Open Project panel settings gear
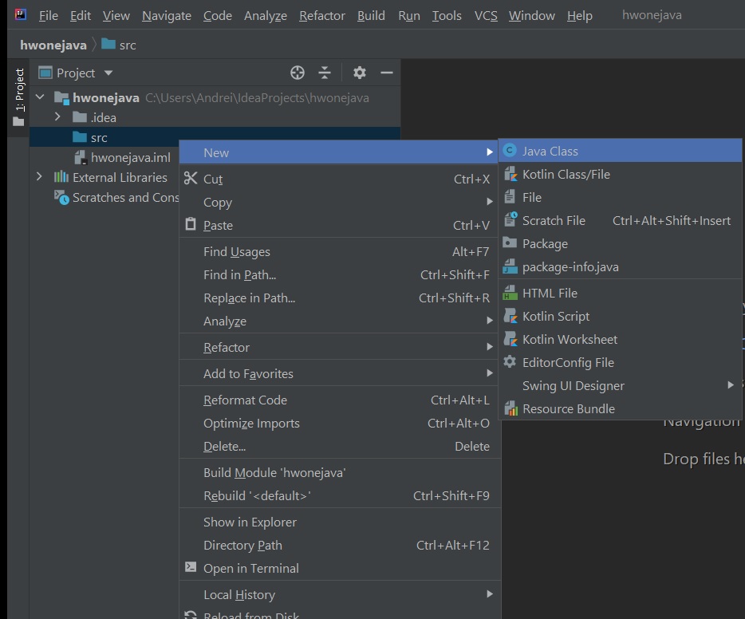Screen dimensions: 745x619 click(x=360, y=73)
